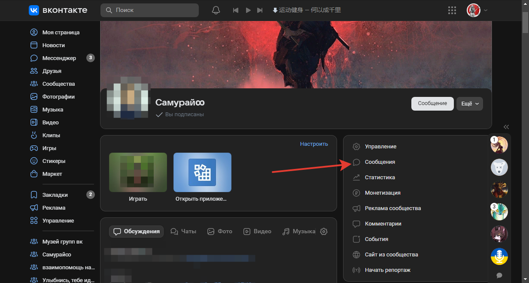The width and height of the screenshot is (529, 283).
Task: Switch to Обсуждения tab
Action: tap(136, 231)
